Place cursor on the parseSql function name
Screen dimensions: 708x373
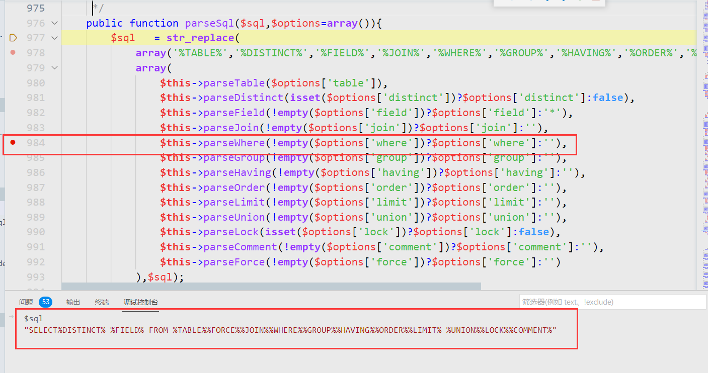pos(209,23)
